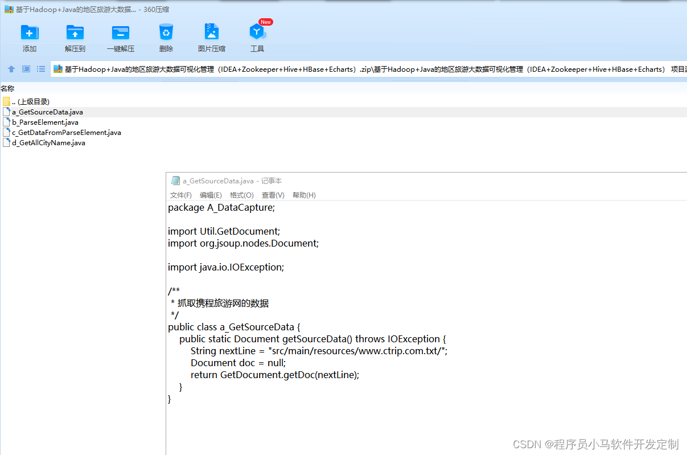Select the a_GetSourceData.java file
The height and width of the screenshot is (455, 687).
[x=47, y=112]
